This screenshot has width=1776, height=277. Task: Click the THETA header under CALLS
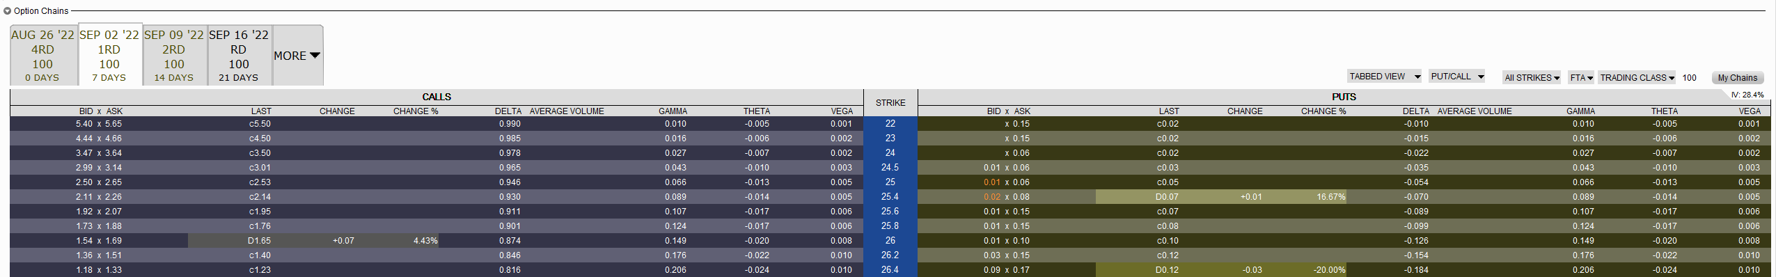pyautogui.click(x=756, y=111)
